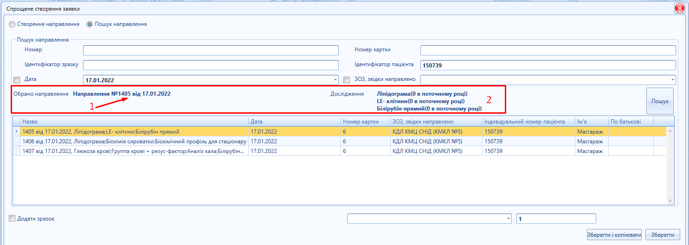Click the Зберегти button
Screen dimensions: 689x245
point(663,234)
